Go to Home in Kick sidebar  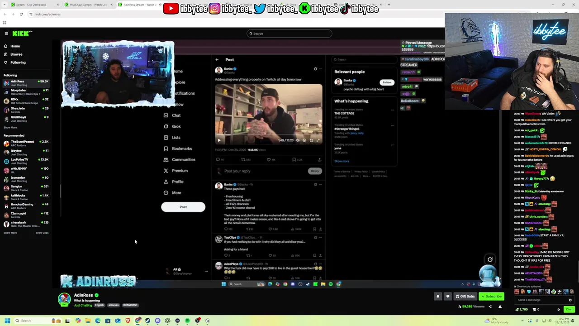point(15,46)
